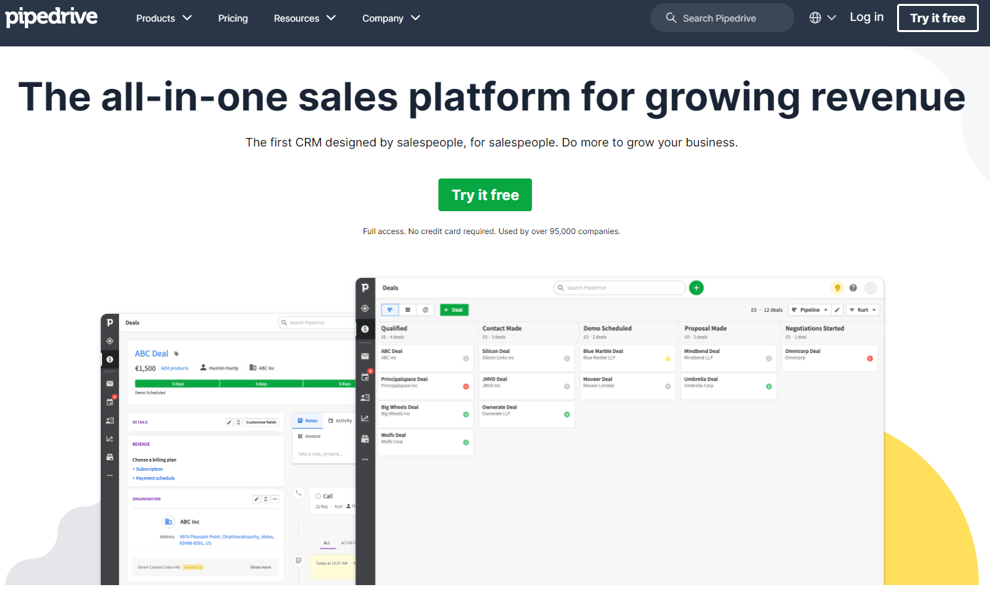Switch to forecast view toggle
Viewport: 990px width, 591px height.
click(425, 310)
